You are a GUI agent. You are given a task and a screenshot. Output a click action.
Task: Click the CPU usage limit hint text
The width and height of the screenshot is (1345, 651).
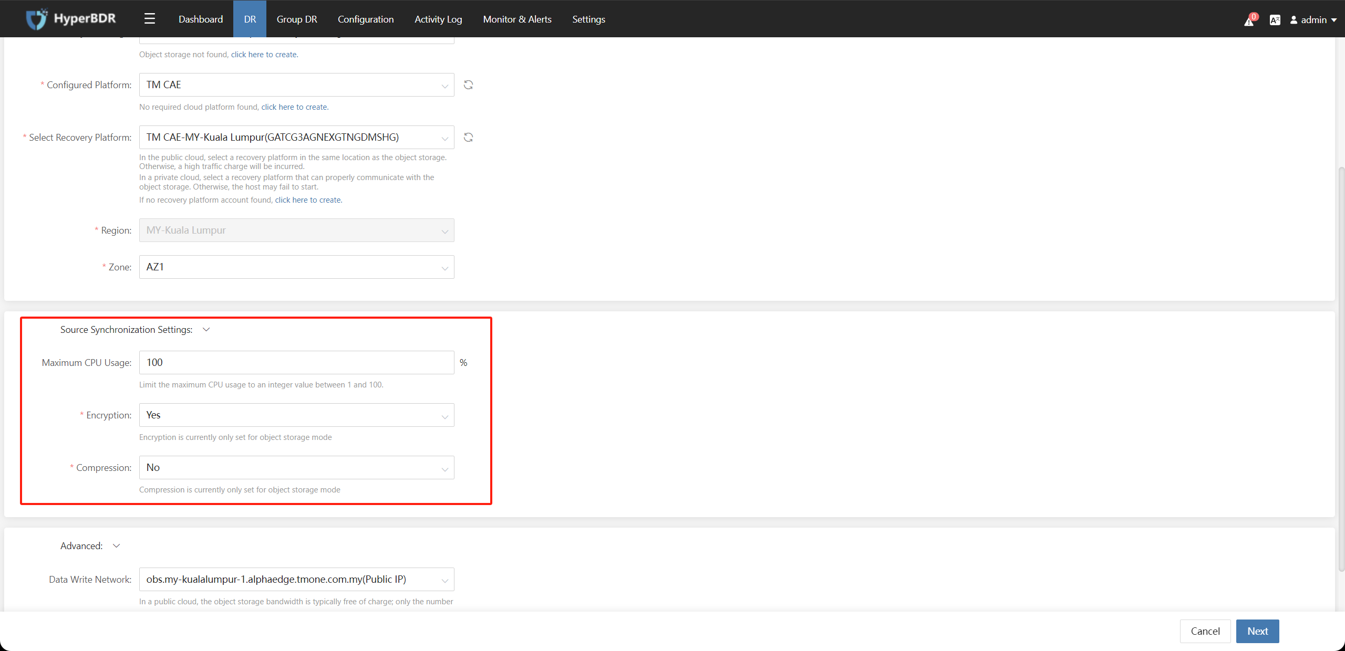261,385
